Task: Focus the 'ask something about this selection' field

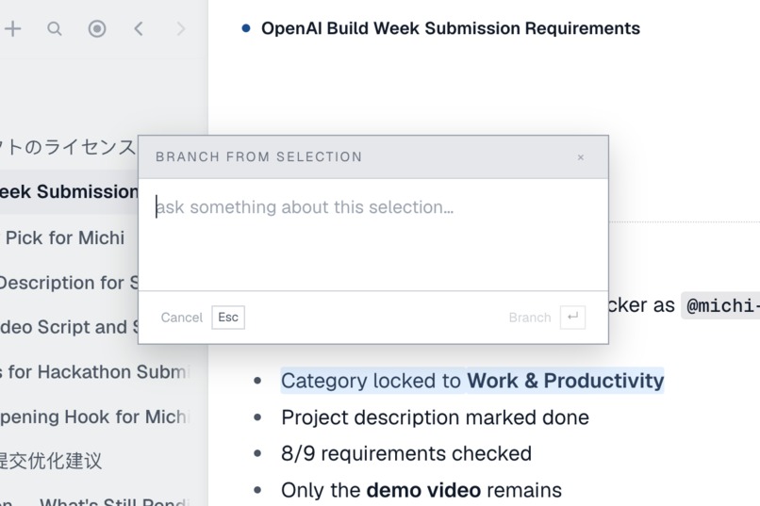Action: click(x=373, y=235)
